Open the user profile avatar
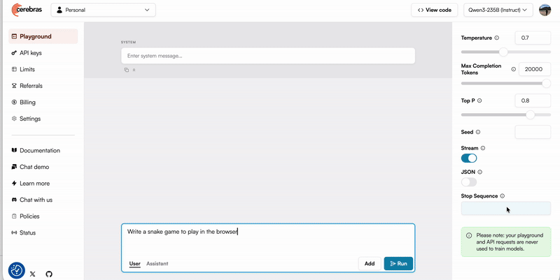The height and width of the screenshot is (280, 560). [545, 10]
